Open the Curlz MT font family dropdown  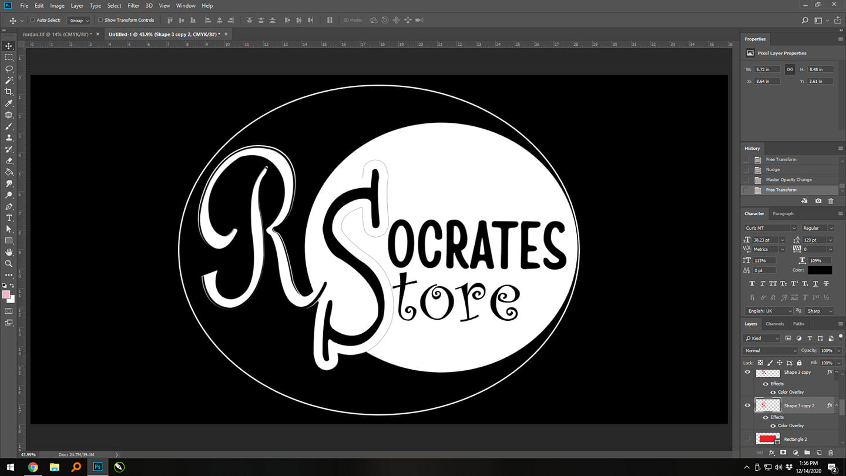tap(770, 228)
